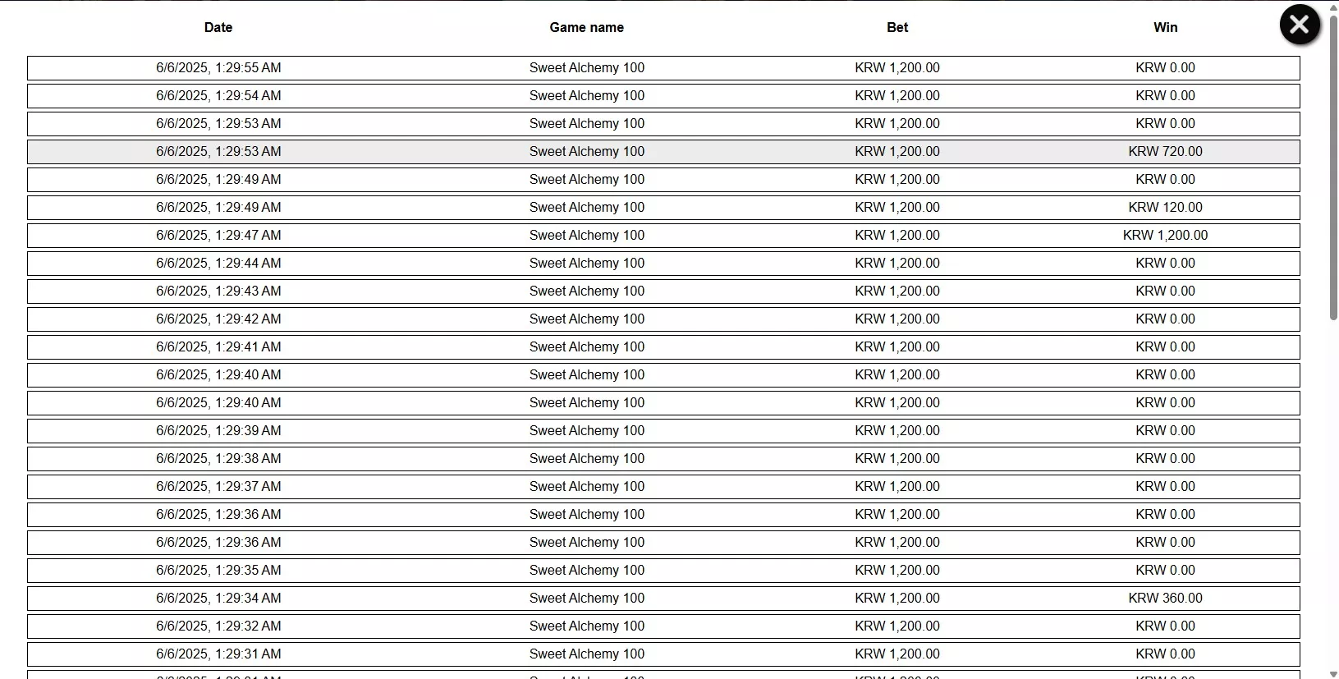Select the Date column header
Viewport: 1339px width, 679px height.
click(218, 27)
